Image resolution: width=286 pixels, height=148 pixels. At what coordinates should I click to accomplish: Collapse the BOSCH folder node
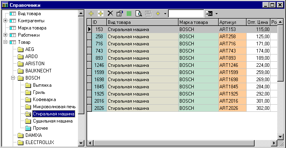click(13, 78)
